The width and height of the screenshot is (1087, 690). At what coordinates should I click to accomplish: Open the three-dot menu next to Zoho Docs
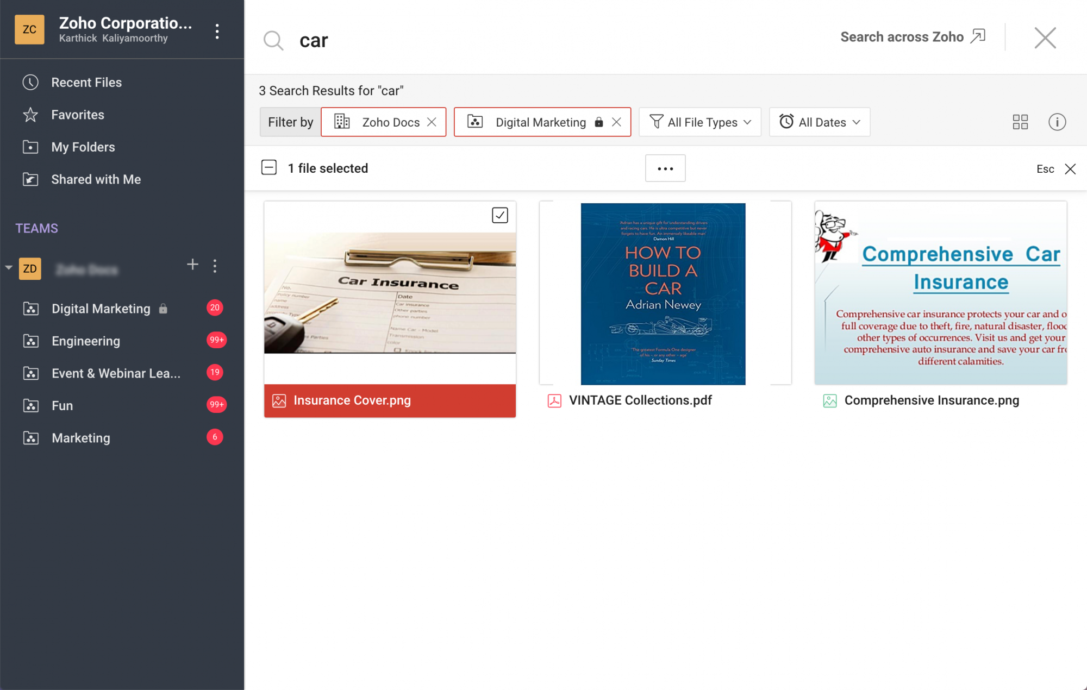(215, 266)
